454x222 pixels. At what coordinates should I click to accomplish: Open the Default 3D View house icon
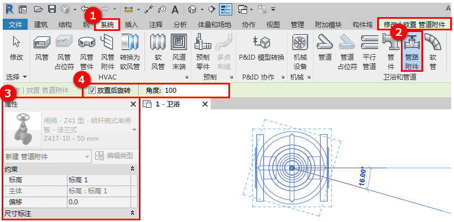coord(192,9)
